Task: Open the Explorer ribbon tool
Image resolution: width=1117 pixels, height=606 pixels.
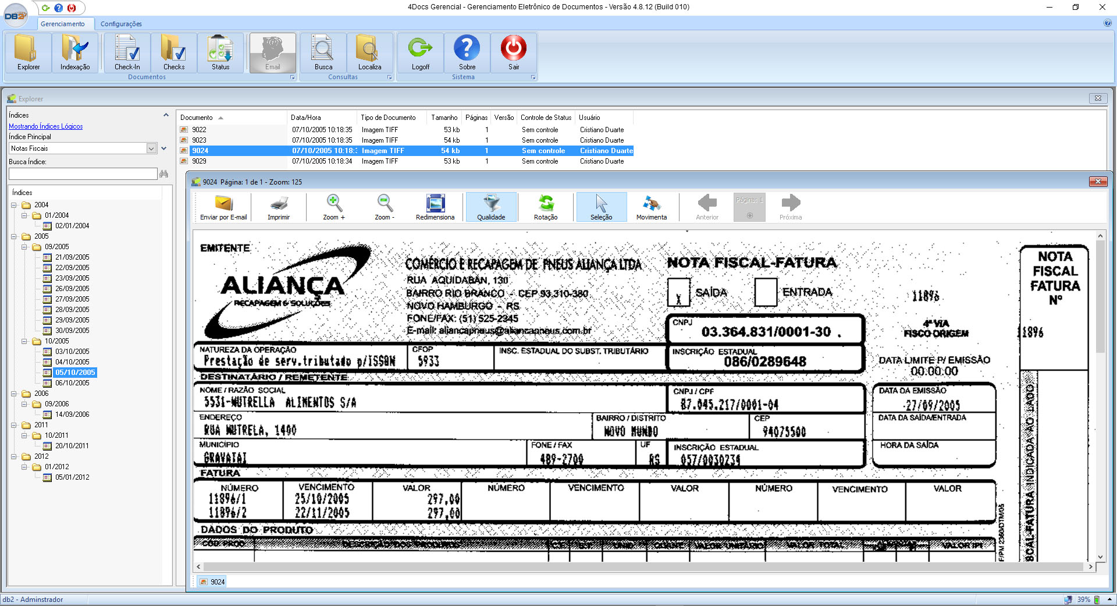Action: click(x=28, y=52)
